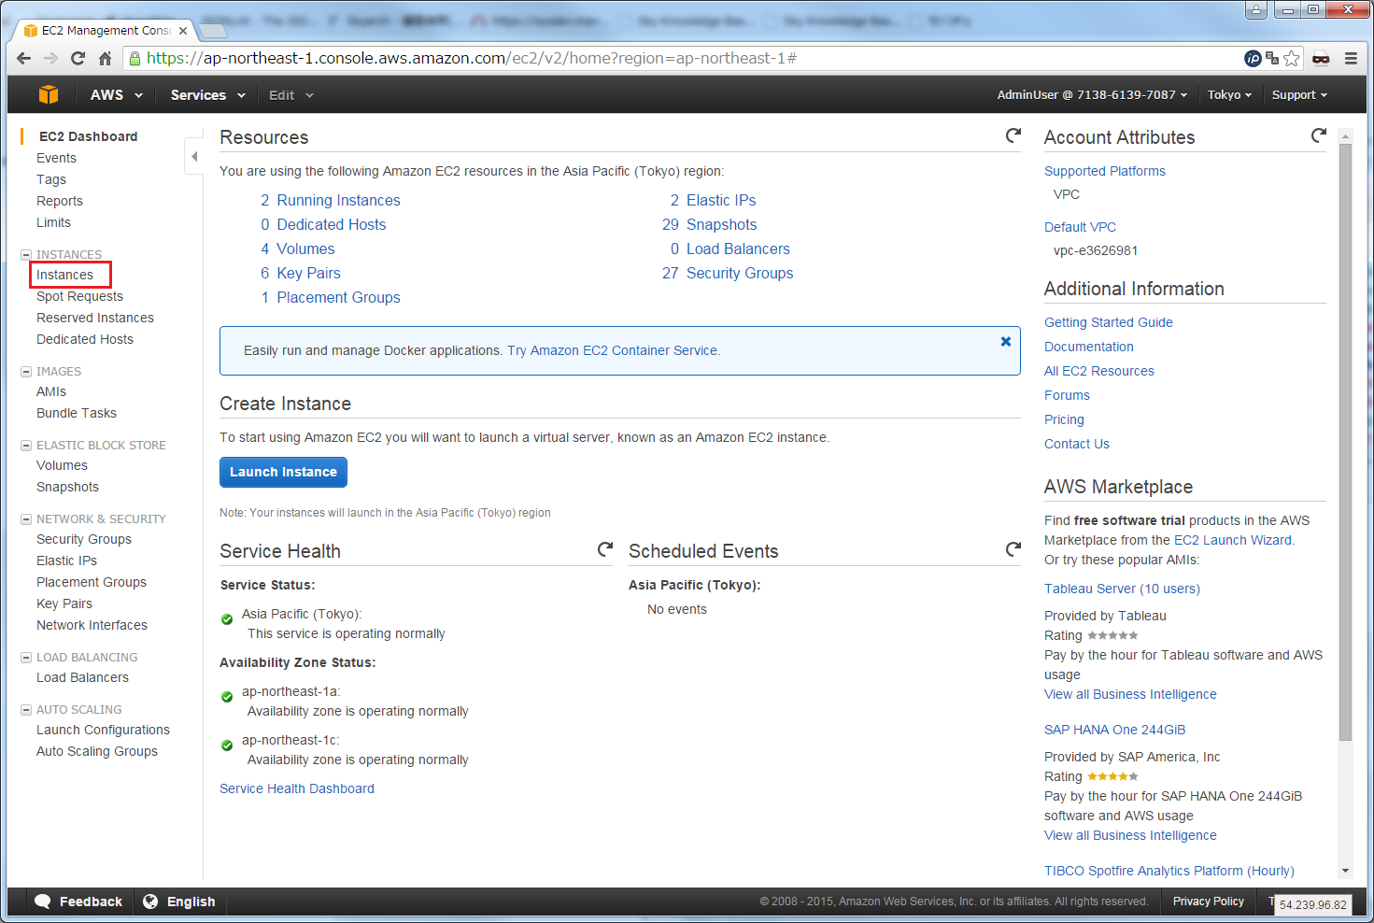Open the Support dropdown menu
The width and height of the screenshot is (1374, 923).
pyautogui.click(x=1299, y=94)
